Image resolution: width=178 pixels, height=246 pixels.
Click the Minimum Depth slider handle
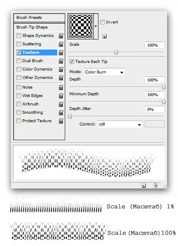pyautogui.click(x=164, y=102)
